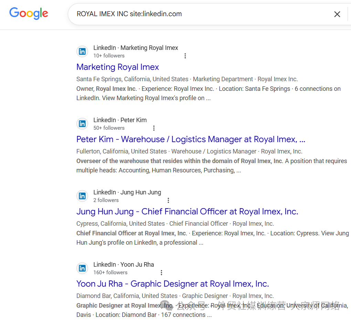
Task: Click source text 'LinkedIn · Peter Kim'
Action: [x=120, y=120]
